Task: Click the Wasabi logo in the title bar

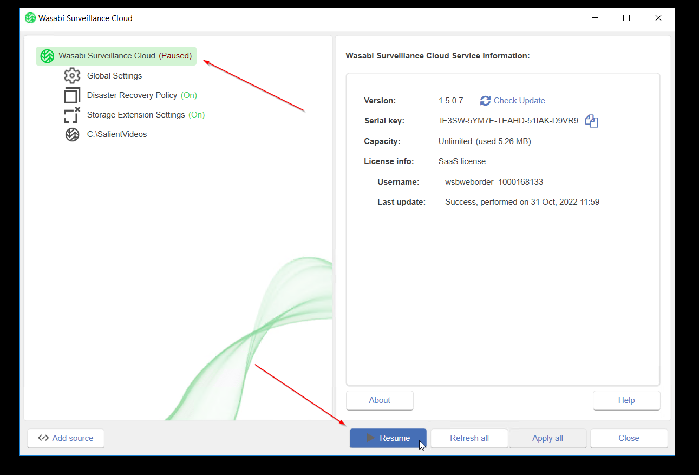Action: (x=30, y=18)
